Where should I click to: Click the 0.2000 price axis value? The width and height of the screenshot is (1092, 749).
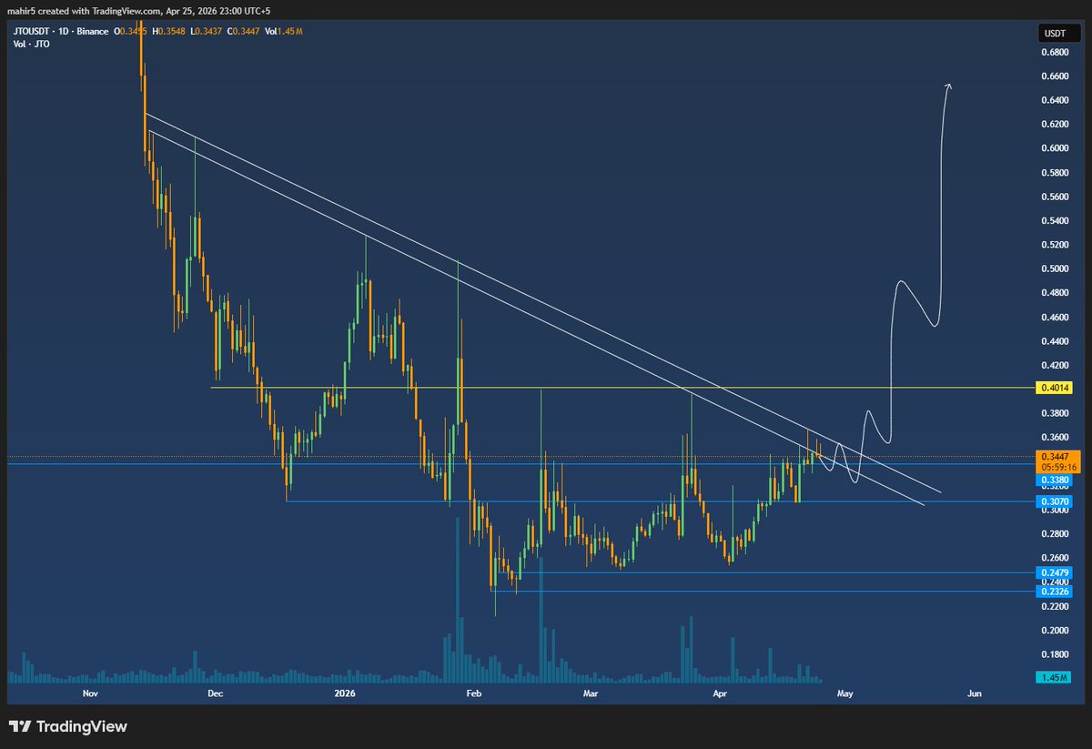(1054, 631)
